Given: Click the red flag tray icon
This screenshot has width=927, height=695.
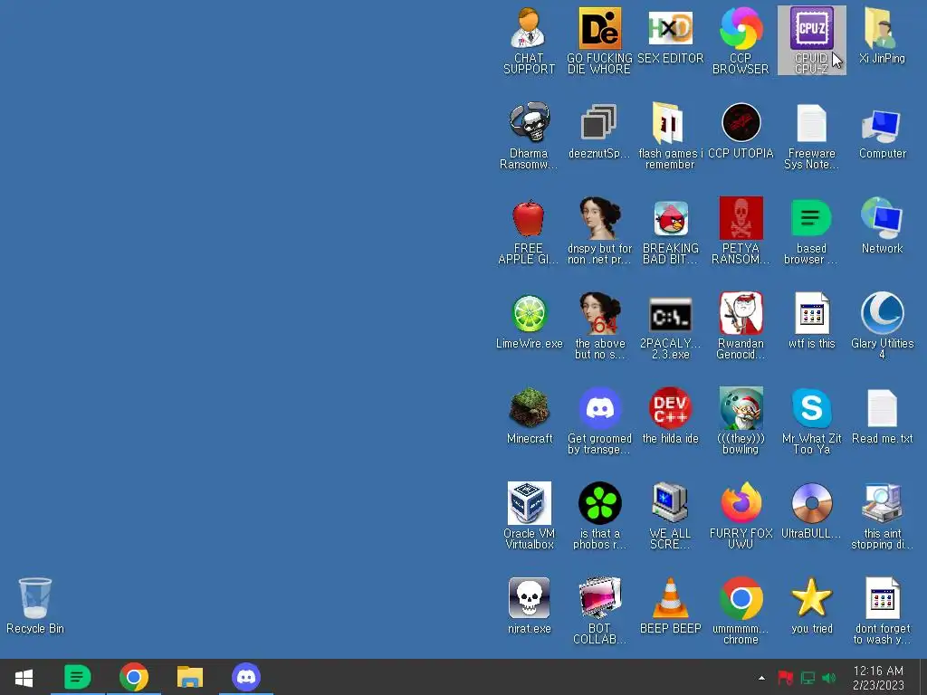Looking at the screenshot, I should point(785,678).
